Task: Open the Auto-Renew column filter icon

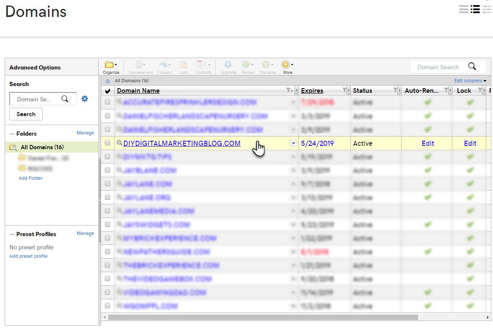Action: click(446, 90)
